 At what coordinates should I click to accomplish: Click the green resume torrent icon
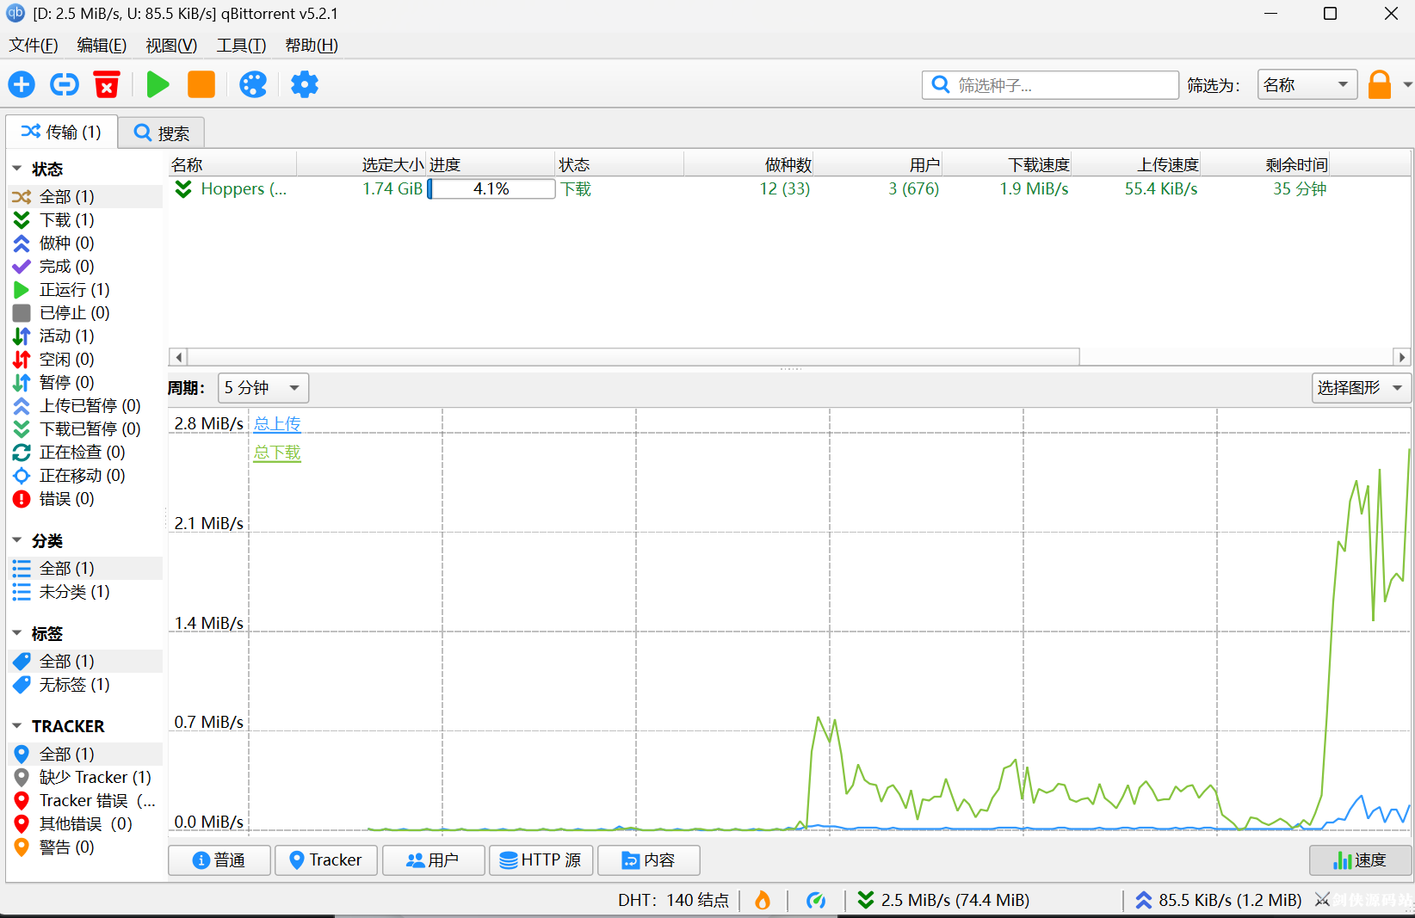pyautogui.click(x=158, y=84)
